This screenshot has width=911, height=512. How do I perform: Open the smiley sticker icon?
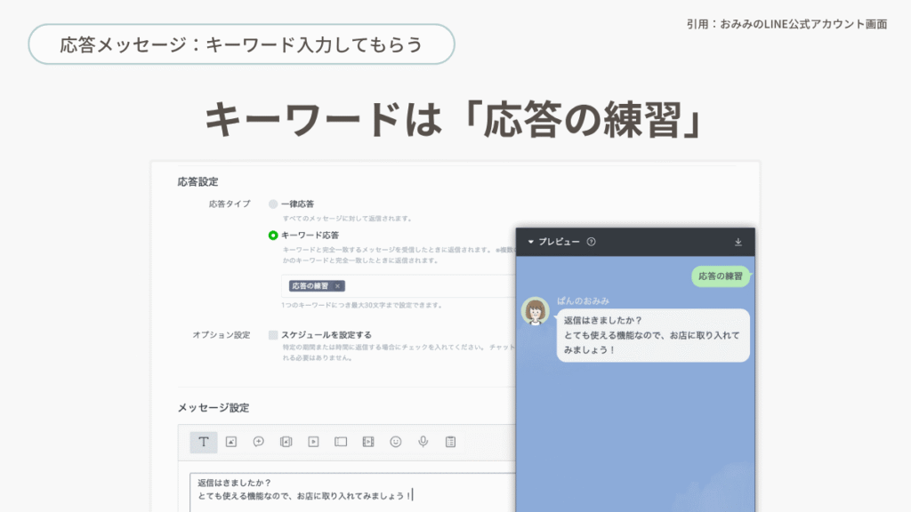click(396, 441)
